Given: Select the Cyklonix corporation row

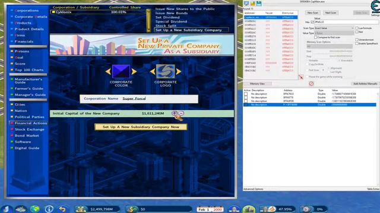Looking at the screenshot, I should click(98, 12).
